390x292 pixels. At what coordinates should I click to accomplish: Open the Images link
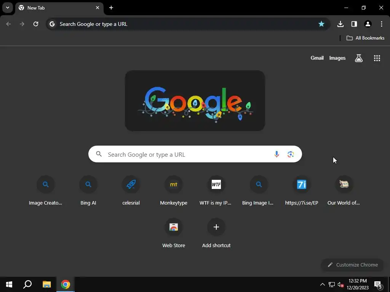click(337, 58)
